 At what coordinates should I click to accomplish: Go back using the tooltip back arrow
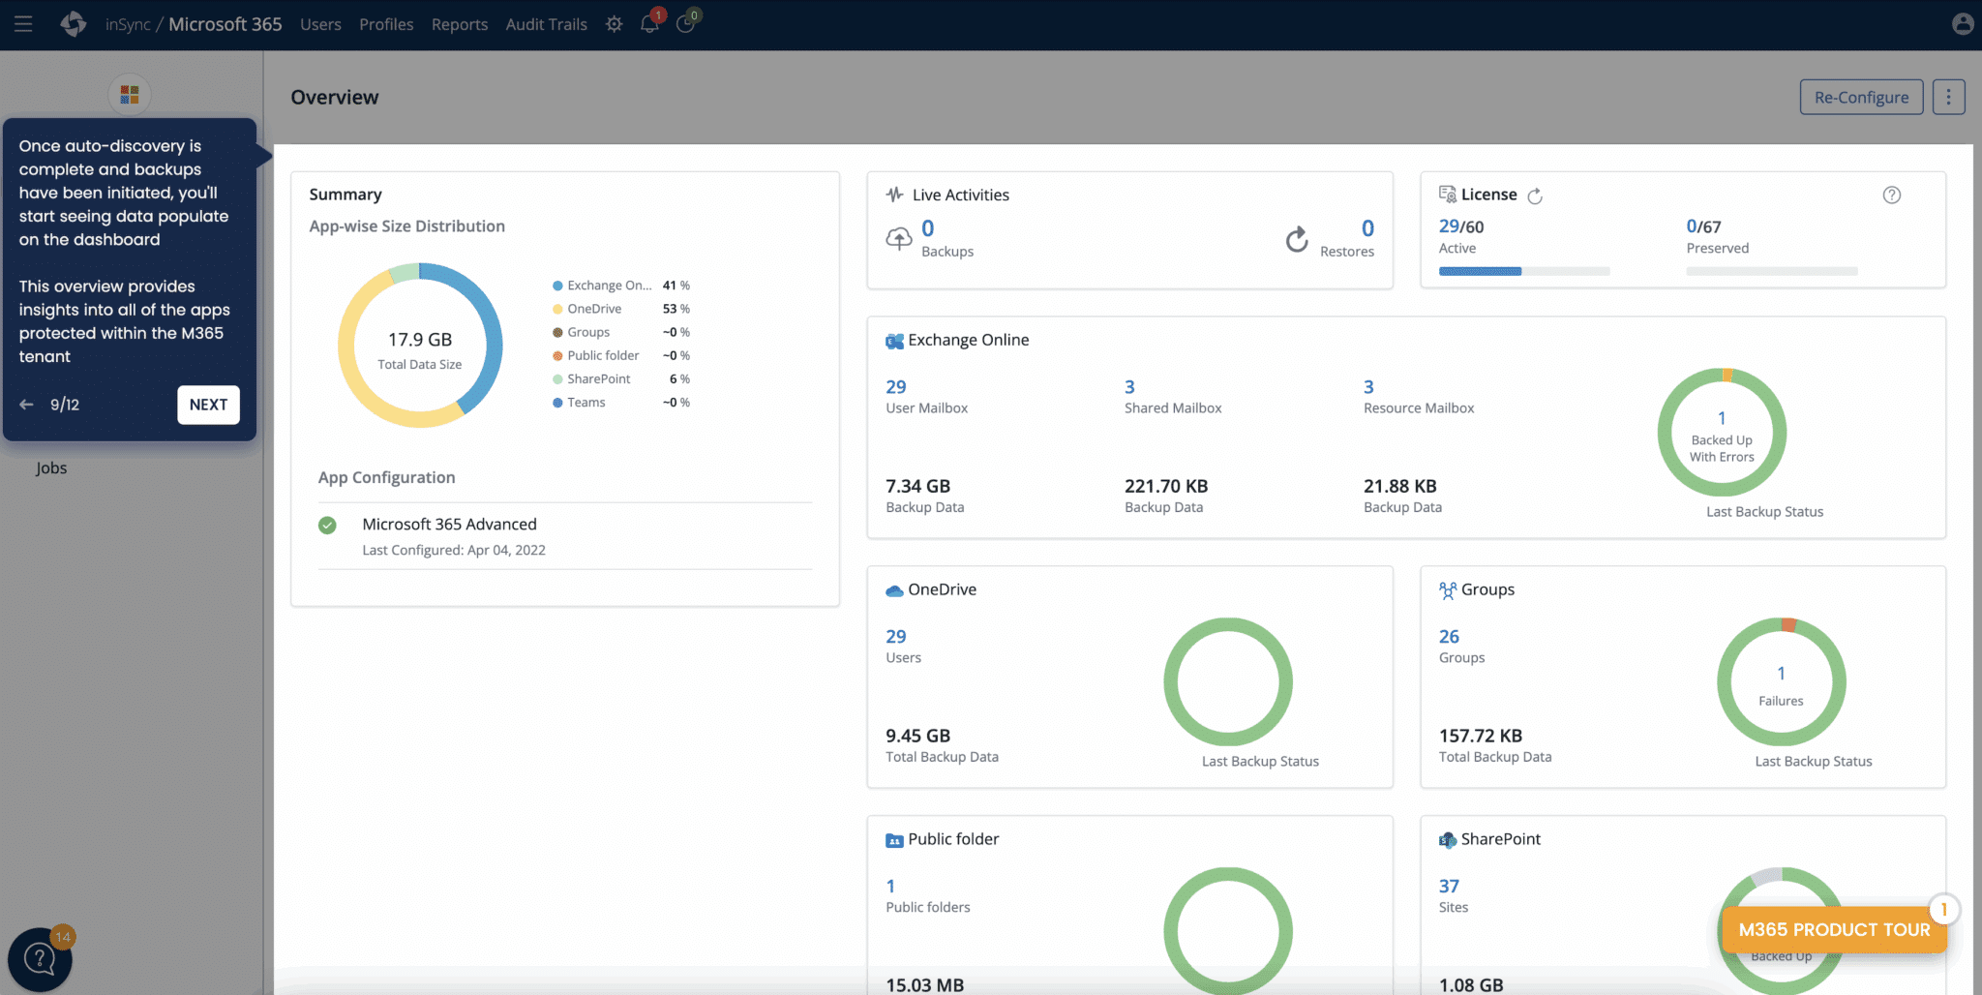tap(26, 405)
